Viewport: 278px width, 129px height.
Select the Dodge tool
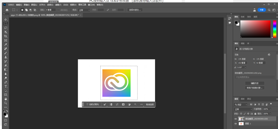[6, 78]
